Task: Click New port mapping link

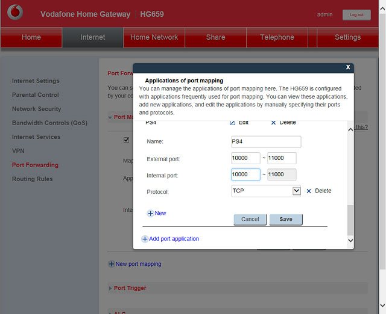Action: (138, 264)
